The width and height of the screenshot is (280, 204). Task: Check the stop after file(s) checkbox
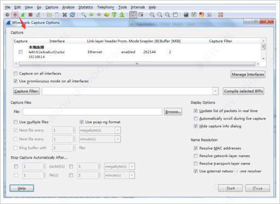tap(16, 175)
